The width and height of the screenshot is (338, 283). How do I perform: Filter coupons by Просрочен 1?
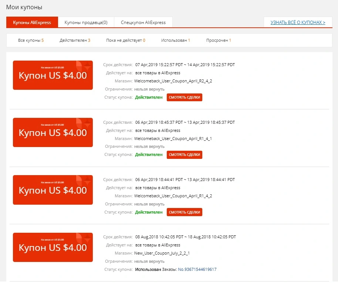(x=219, y=40)
